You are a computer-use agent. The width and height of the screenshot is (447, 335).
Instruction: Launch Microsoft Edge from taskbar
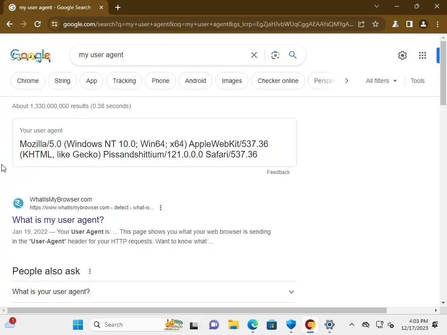pyautogui.click(x=253, y=325)
